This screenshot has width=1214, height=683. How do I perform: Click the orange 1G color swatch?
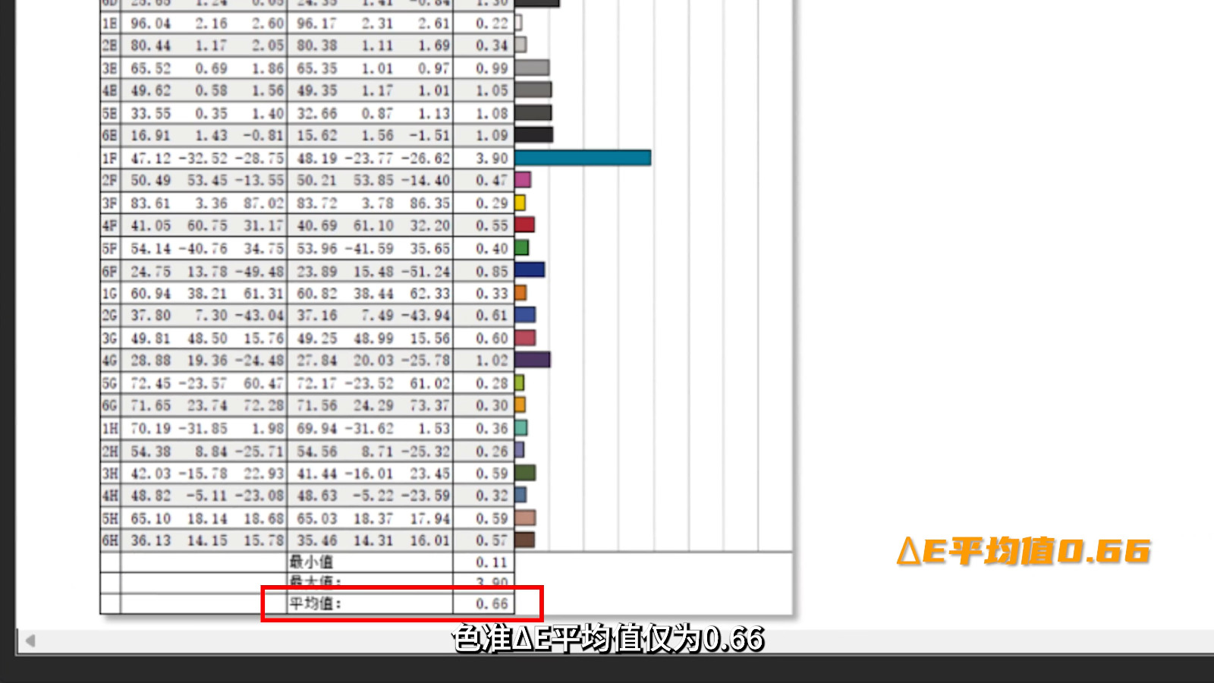(521, 292)
